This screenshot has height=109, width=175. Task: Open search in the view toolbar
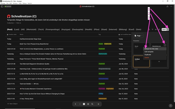(x=149, y=30)
